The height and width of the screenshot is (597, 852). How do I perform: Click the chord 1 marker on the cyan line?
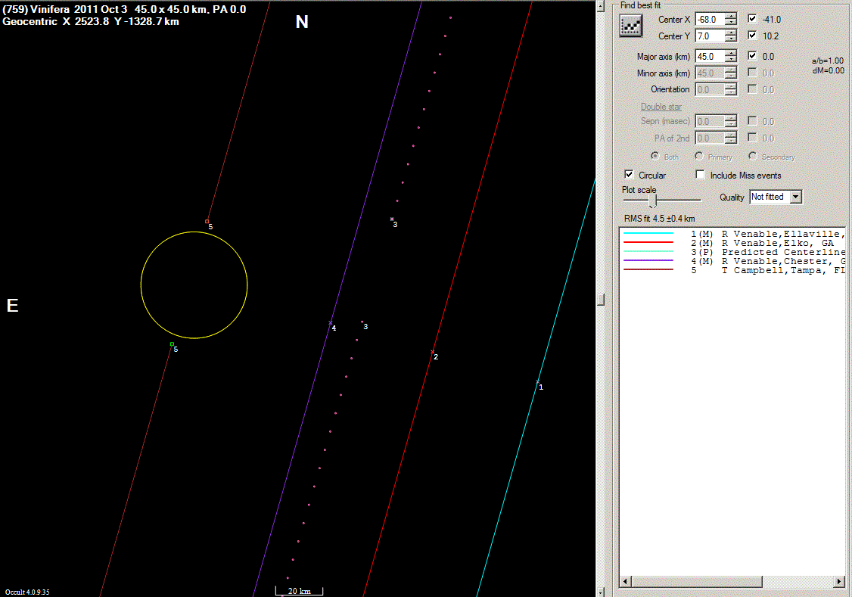click(x=537, y=382)
